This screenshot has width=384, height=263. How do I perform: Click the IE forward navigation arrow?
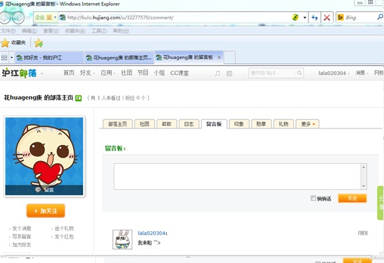(x=18, y=17)
